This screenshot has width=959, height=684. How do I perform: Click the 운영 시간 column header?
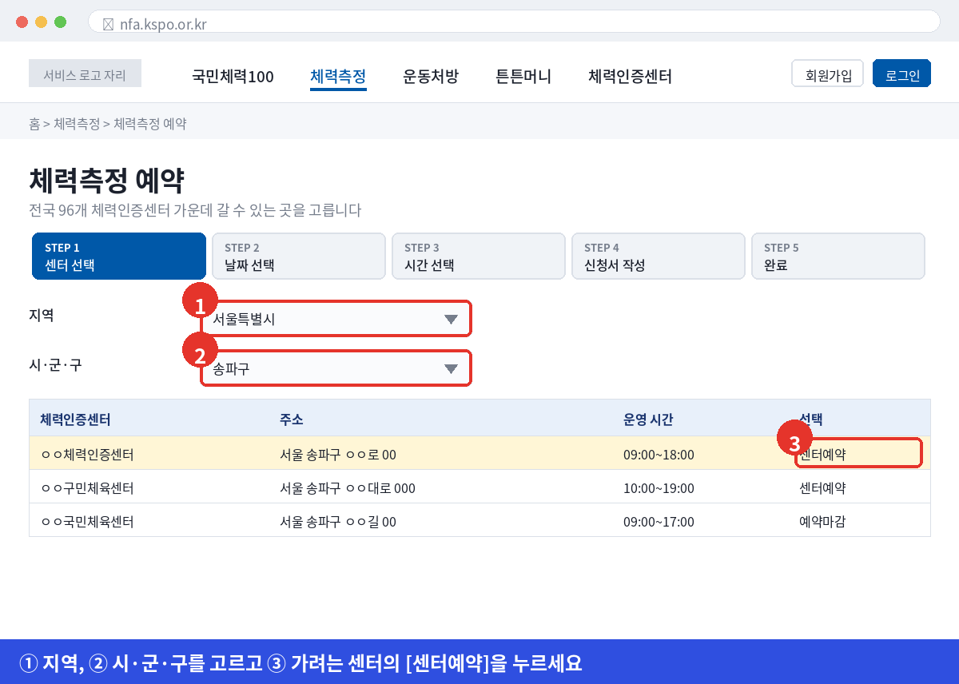(x=648, y=419)
